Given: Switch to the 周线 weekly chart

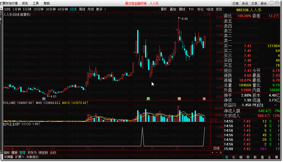Looking at the screenshot, I should (82, 9).
